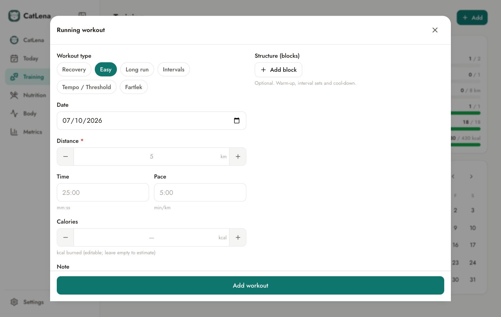
Task: Go to next month in calendar
Action: click(x=471, y=177)
